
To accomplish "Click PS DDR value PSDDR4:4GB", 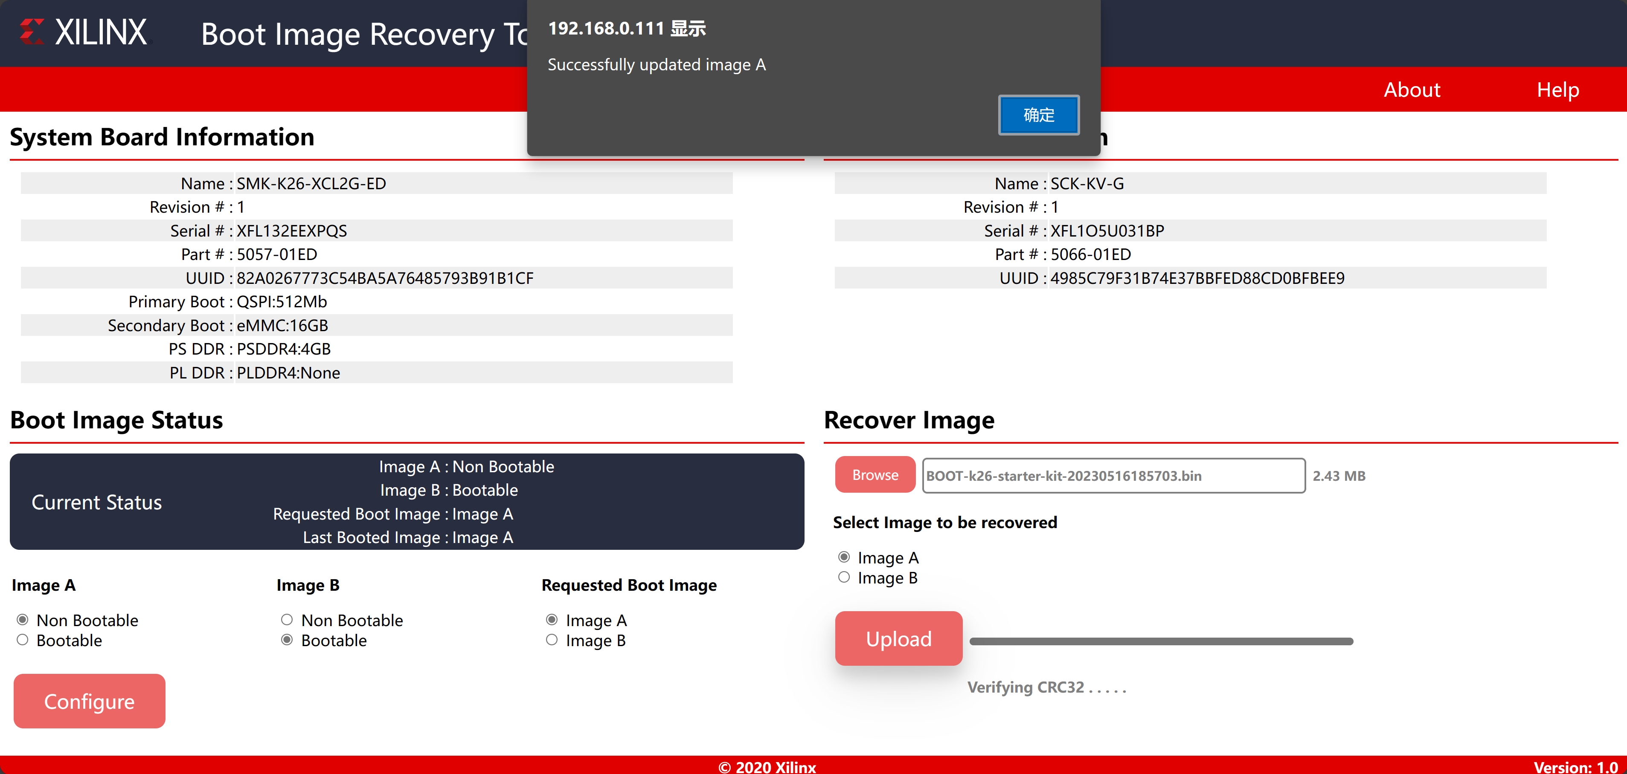I will pos(284,349).
